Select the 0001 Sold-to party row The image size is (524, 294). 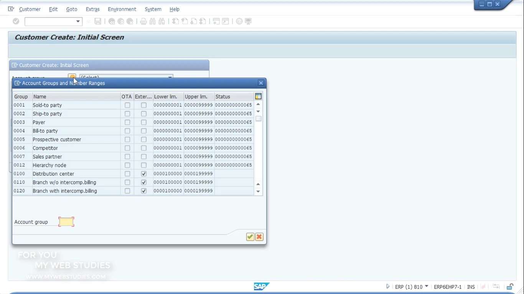pos(133,105)
